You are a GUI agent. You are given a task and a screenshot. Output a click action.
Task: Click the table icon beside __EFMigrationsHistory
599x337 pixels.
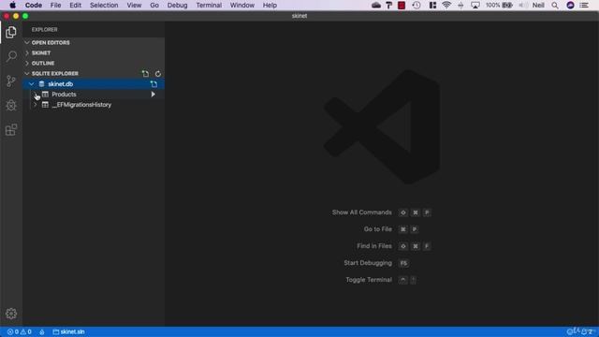coord(46,105)
